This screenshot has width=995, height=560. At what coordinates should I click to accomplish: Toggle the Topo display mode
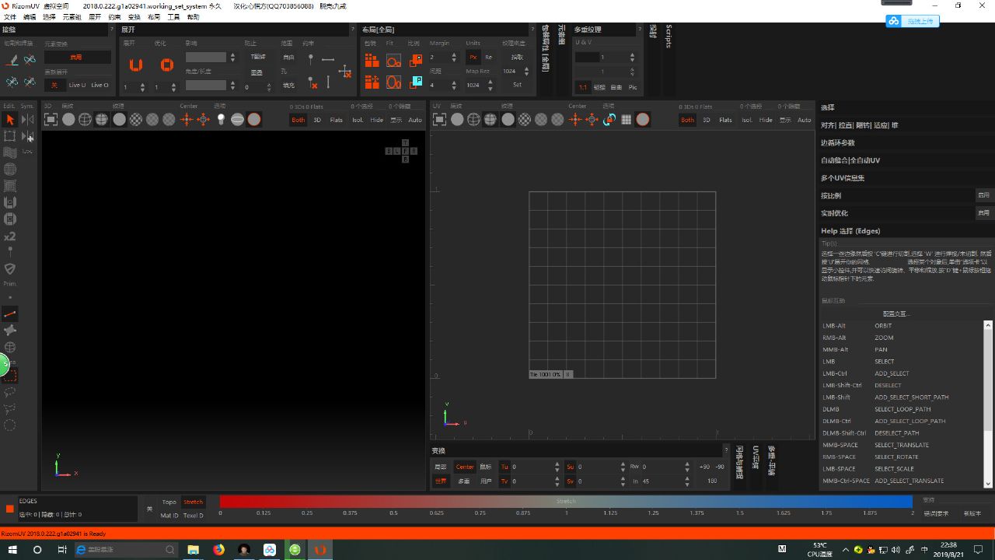coord(169,502)
